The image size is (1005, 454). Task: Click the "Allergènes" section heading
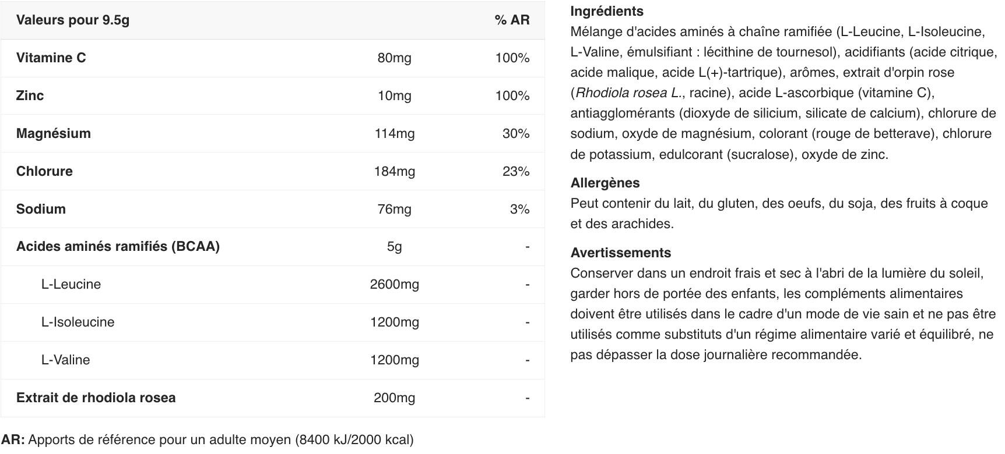coord(605,183)
